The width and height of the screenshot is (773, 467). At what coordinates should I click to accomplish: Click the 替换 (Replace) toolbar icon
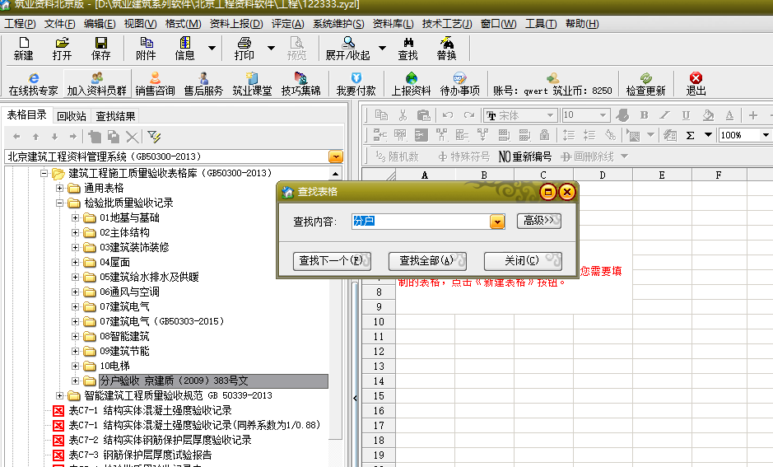(446, 49)
